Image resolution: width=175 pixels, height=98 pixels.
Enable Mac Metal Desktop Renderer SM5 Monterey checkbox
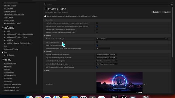coord(97,23)
